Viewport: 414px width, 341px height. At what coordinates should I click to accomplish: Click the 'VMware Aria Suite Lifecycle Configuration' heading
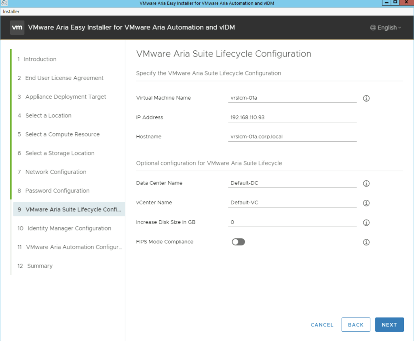pos(224,54)
